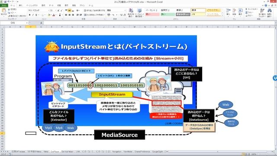Toggle bold formatting
The width and height of the screenshot is (277, 156).
(x=30, y=15)
